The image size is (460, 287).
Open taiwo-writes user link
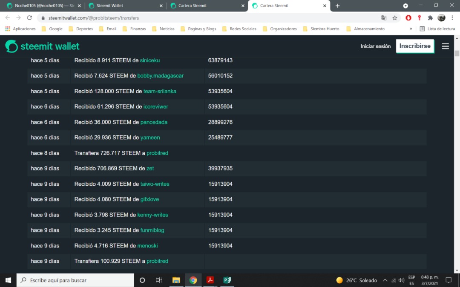point(155,184)
